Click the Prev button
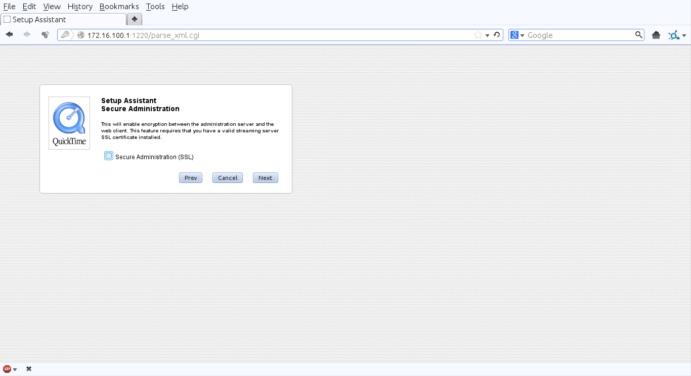Screen dimensions: 691x376 pyautogui.click(x=191, y=178)
